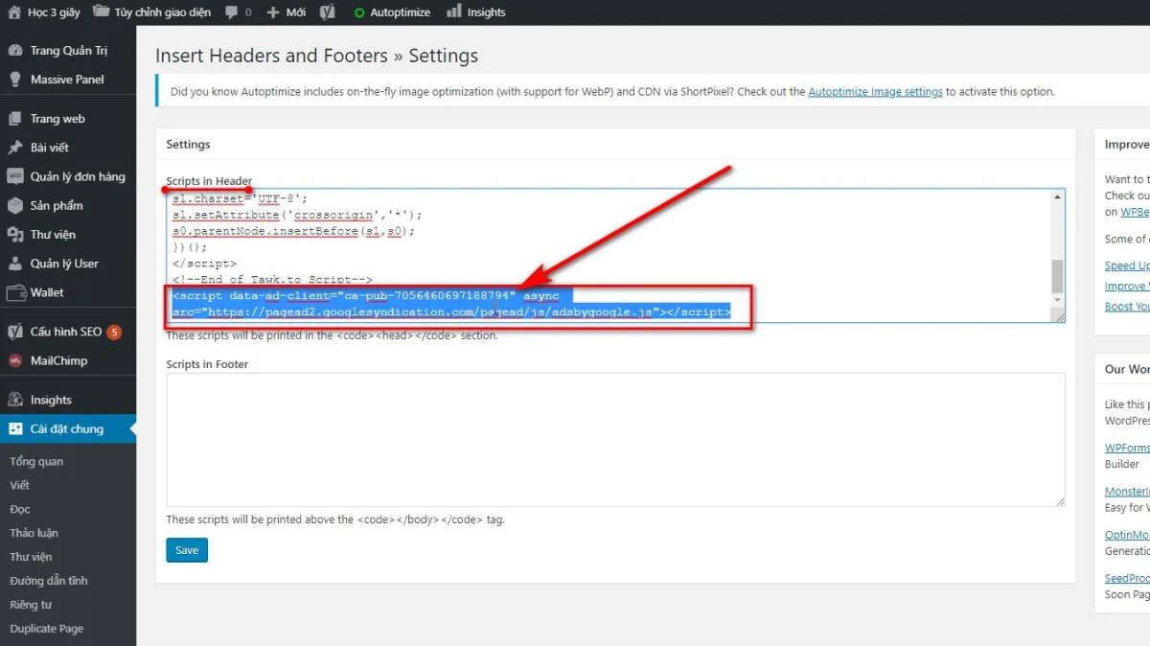This screenshot has height=646, width=1150.
Task: Open the OptinMo link
Action: [x=1127, y=535]
